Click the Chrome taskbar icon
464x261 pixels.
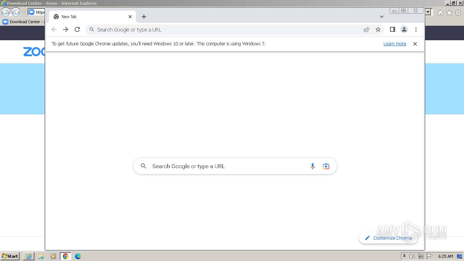click(66, 256)
